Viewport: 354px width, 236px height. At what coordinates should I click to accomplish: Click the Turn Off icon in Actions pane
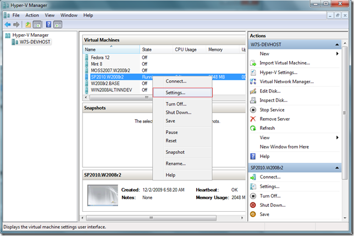click(253, 196)
